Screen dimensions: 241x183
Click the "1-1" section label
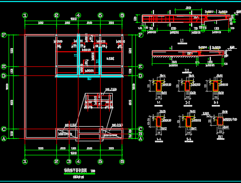point(158,103)
